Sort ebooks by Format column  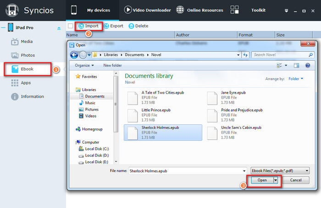click(256, 35)
